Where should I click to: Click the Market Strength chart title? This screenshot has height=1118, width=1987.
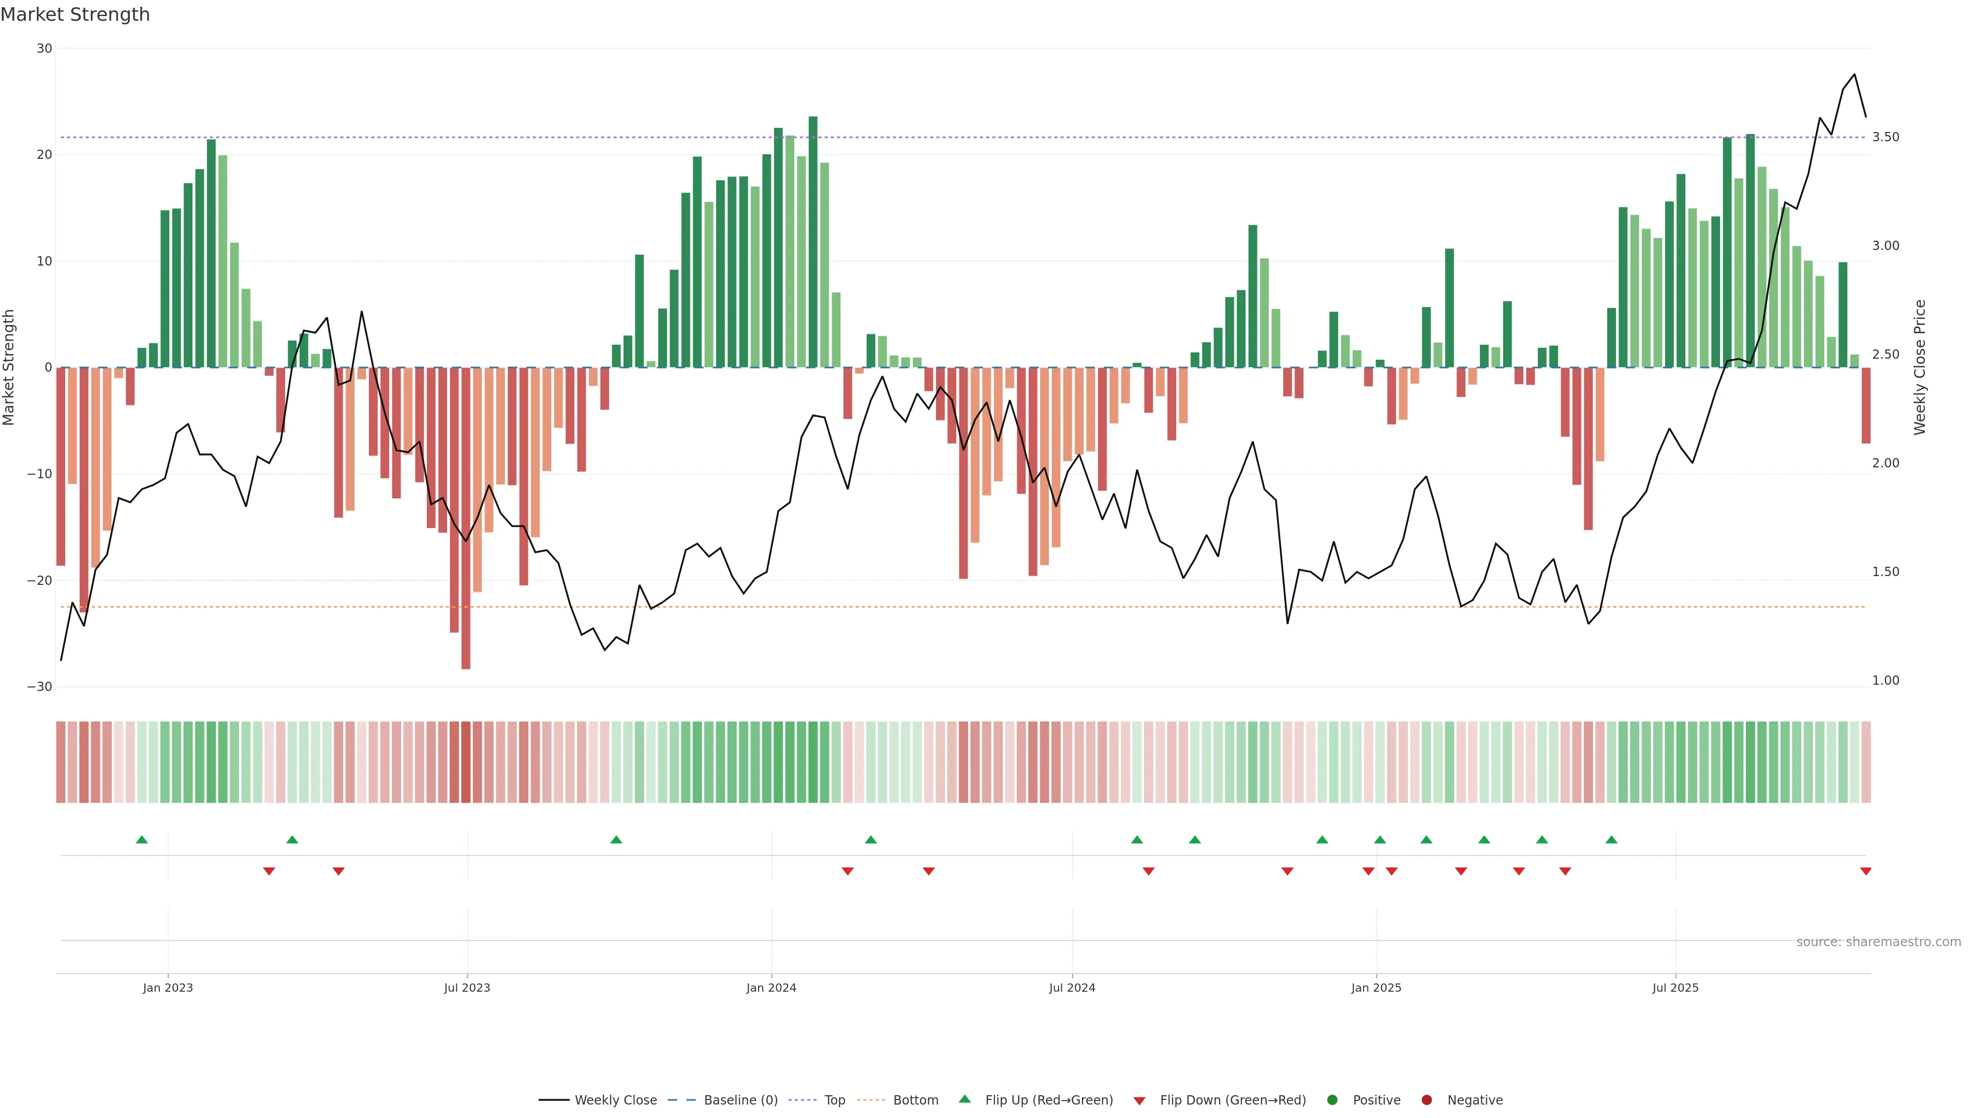pos(76,14)
